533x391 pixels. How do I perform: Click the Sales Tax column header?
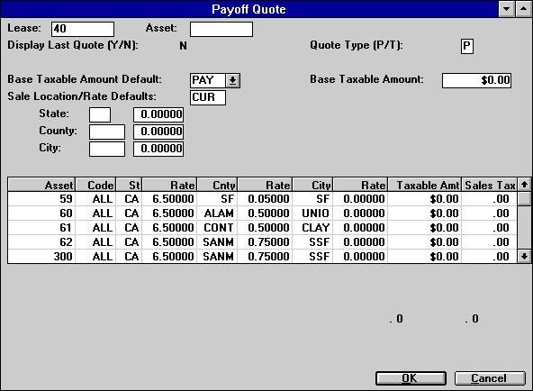tap(490, 185)
